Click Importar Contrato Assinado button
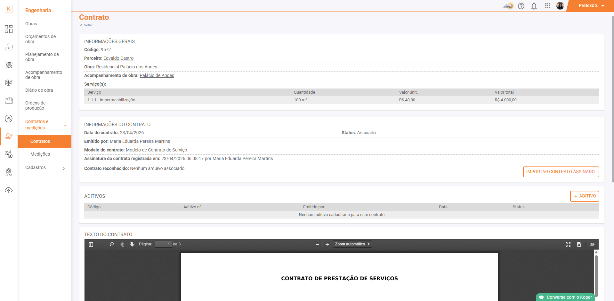Viewport: 614px width, 301px height. point(561,172)
